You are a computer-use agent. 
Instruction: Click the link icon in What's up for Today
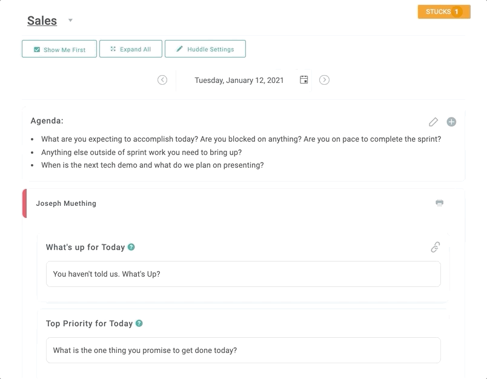coord(436,247)
